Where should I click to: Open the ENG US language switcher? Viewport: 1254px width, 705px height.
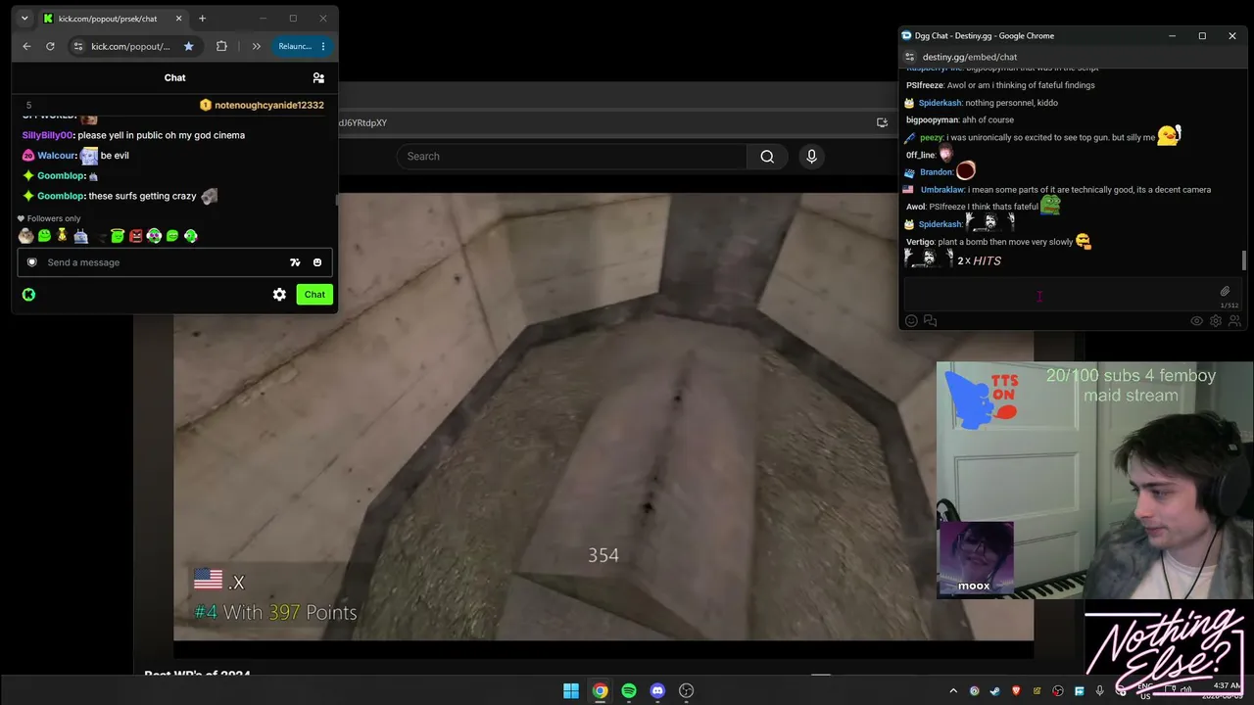pos(1144,691)
